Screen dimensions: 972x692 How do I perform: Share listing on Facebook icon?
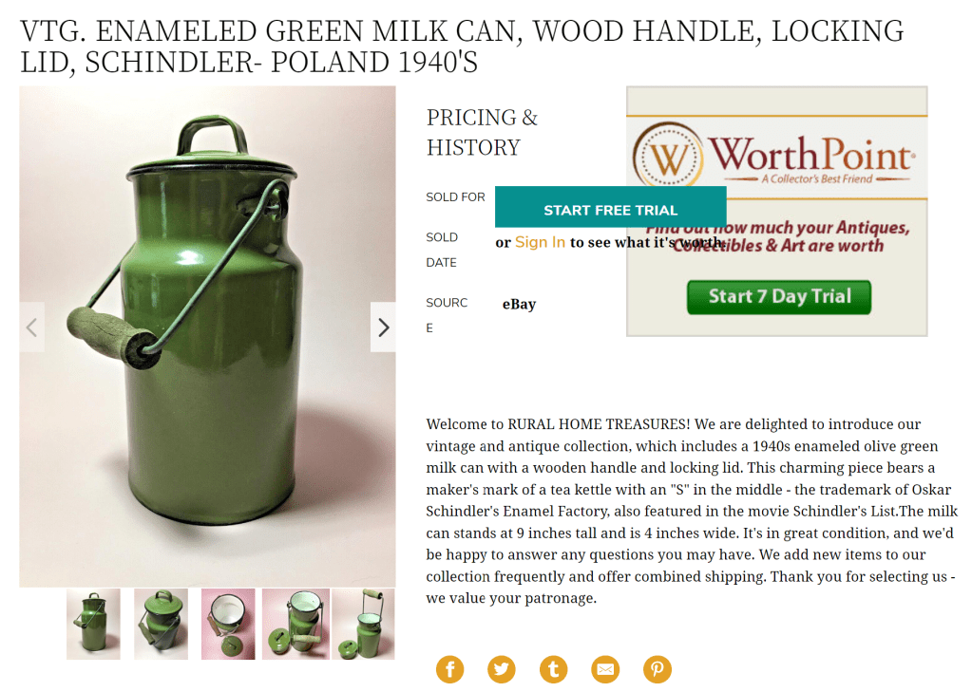click(450, 669)
